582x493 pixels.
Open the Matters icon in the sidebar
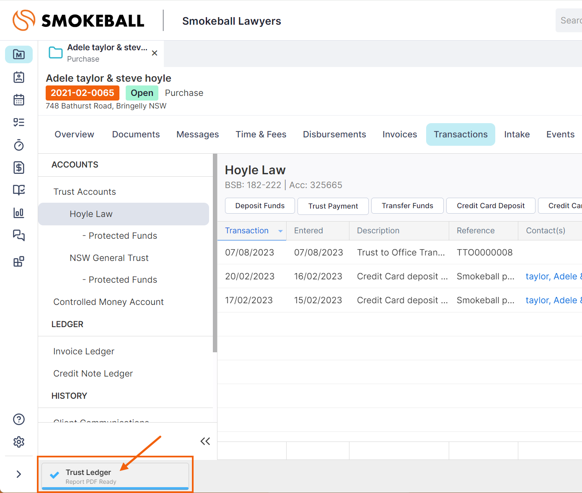coord(19,54)
